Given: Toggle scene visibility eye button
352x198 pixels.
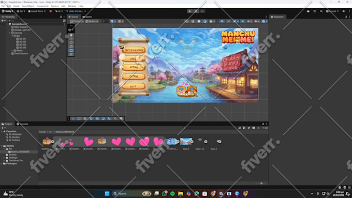Looking at the screenshot, I should (242, 21).
